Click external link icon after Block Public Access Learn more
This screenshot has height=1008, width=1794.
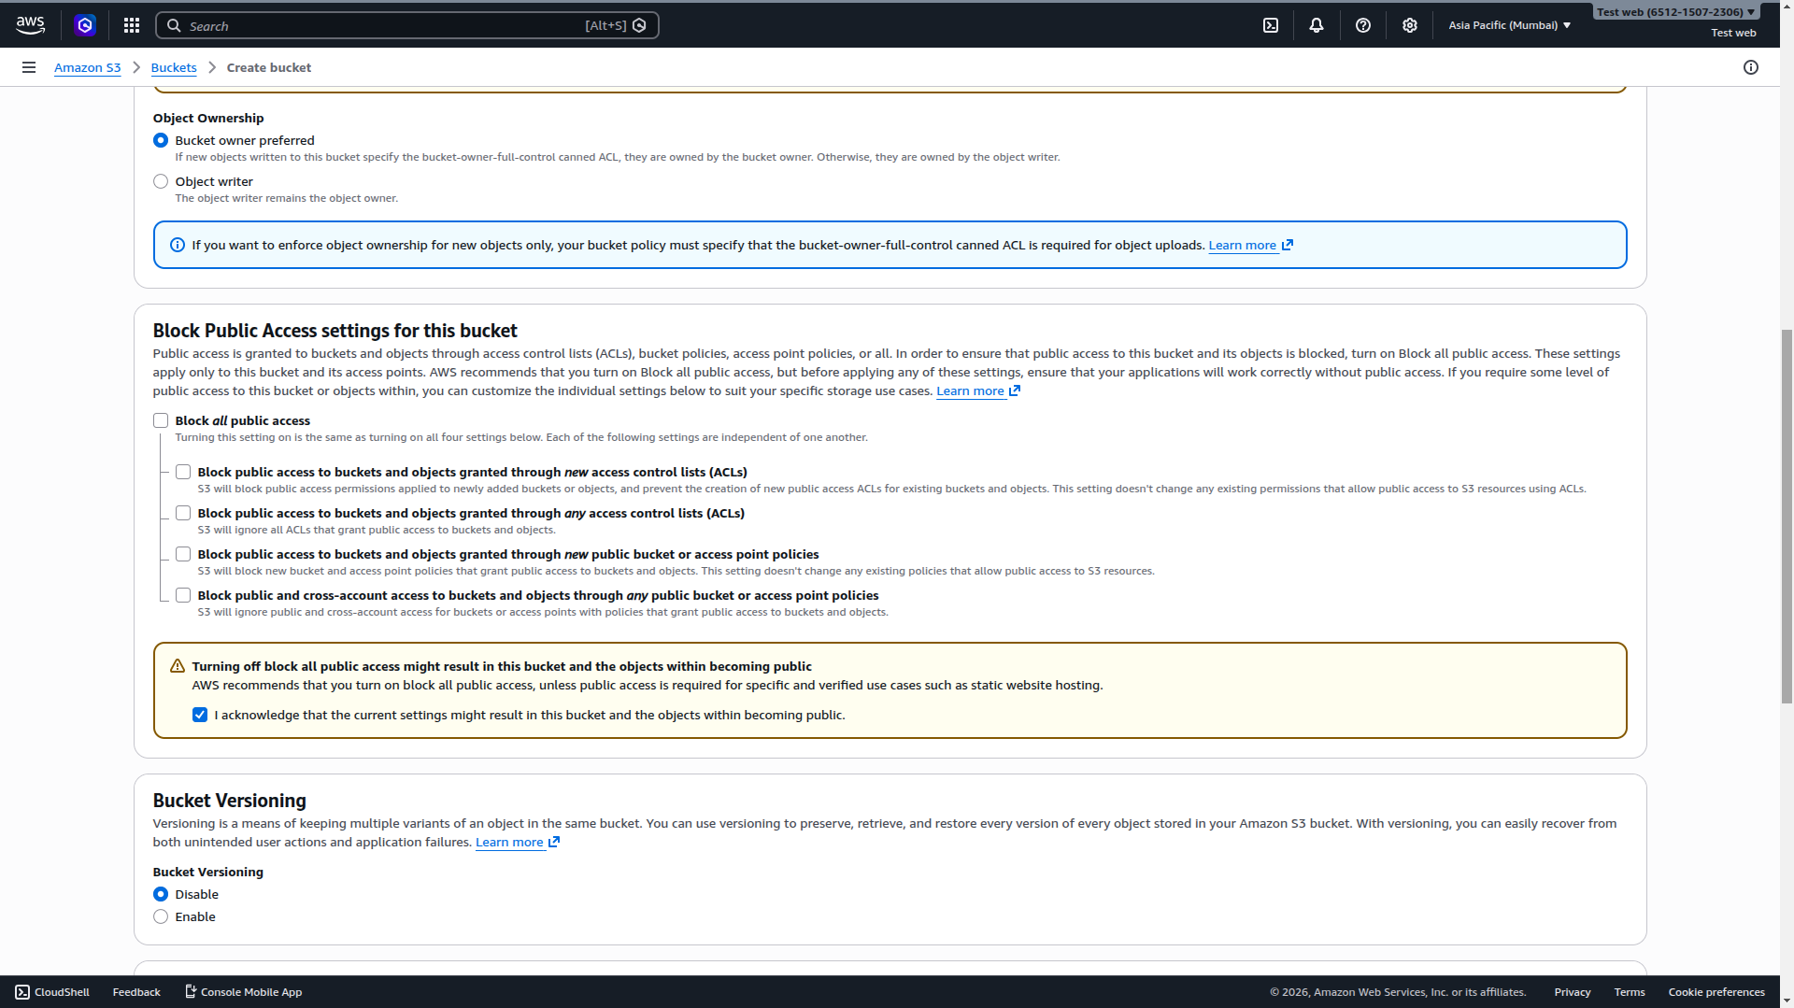1015,390
